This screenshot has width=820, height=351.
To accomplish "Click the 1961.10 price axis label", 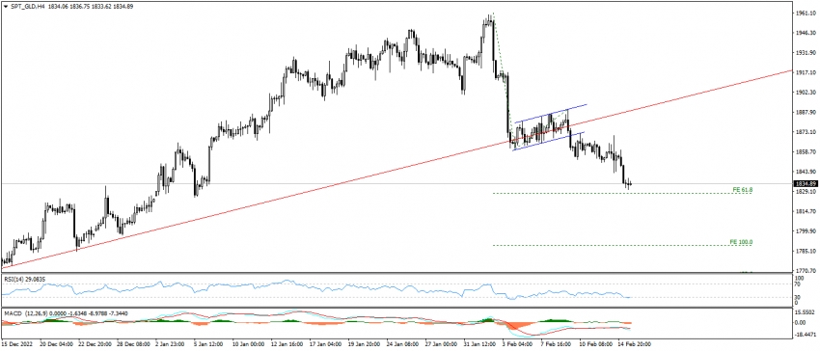I will coord(806,13).
